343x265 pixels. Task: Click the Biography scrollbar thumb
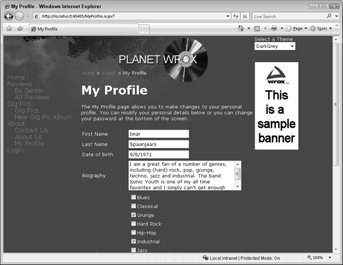point(238,174)
